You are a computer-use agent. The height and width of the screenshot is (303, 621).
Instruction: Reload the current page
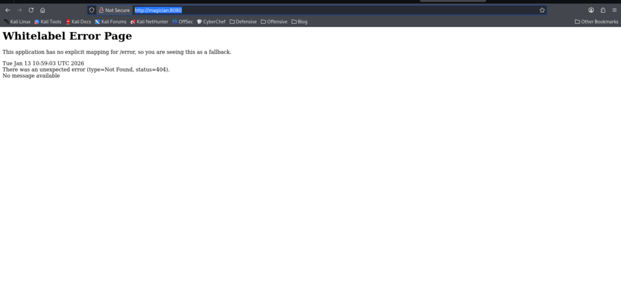coord(31,10)
